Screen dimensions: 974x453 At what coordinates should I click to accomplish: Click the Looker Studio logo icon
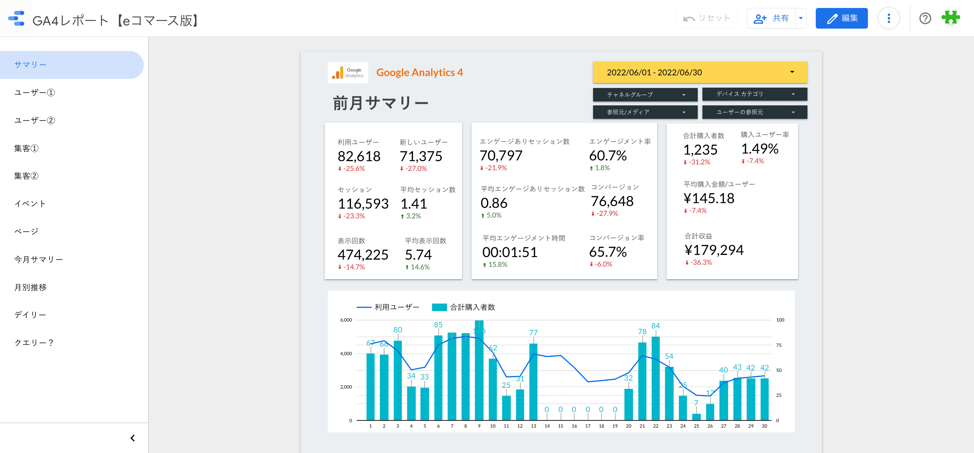(x=16, y=18)
